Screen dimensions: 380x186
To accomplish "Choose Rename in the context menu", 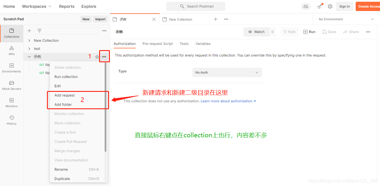I will click(x=77, y=169).
